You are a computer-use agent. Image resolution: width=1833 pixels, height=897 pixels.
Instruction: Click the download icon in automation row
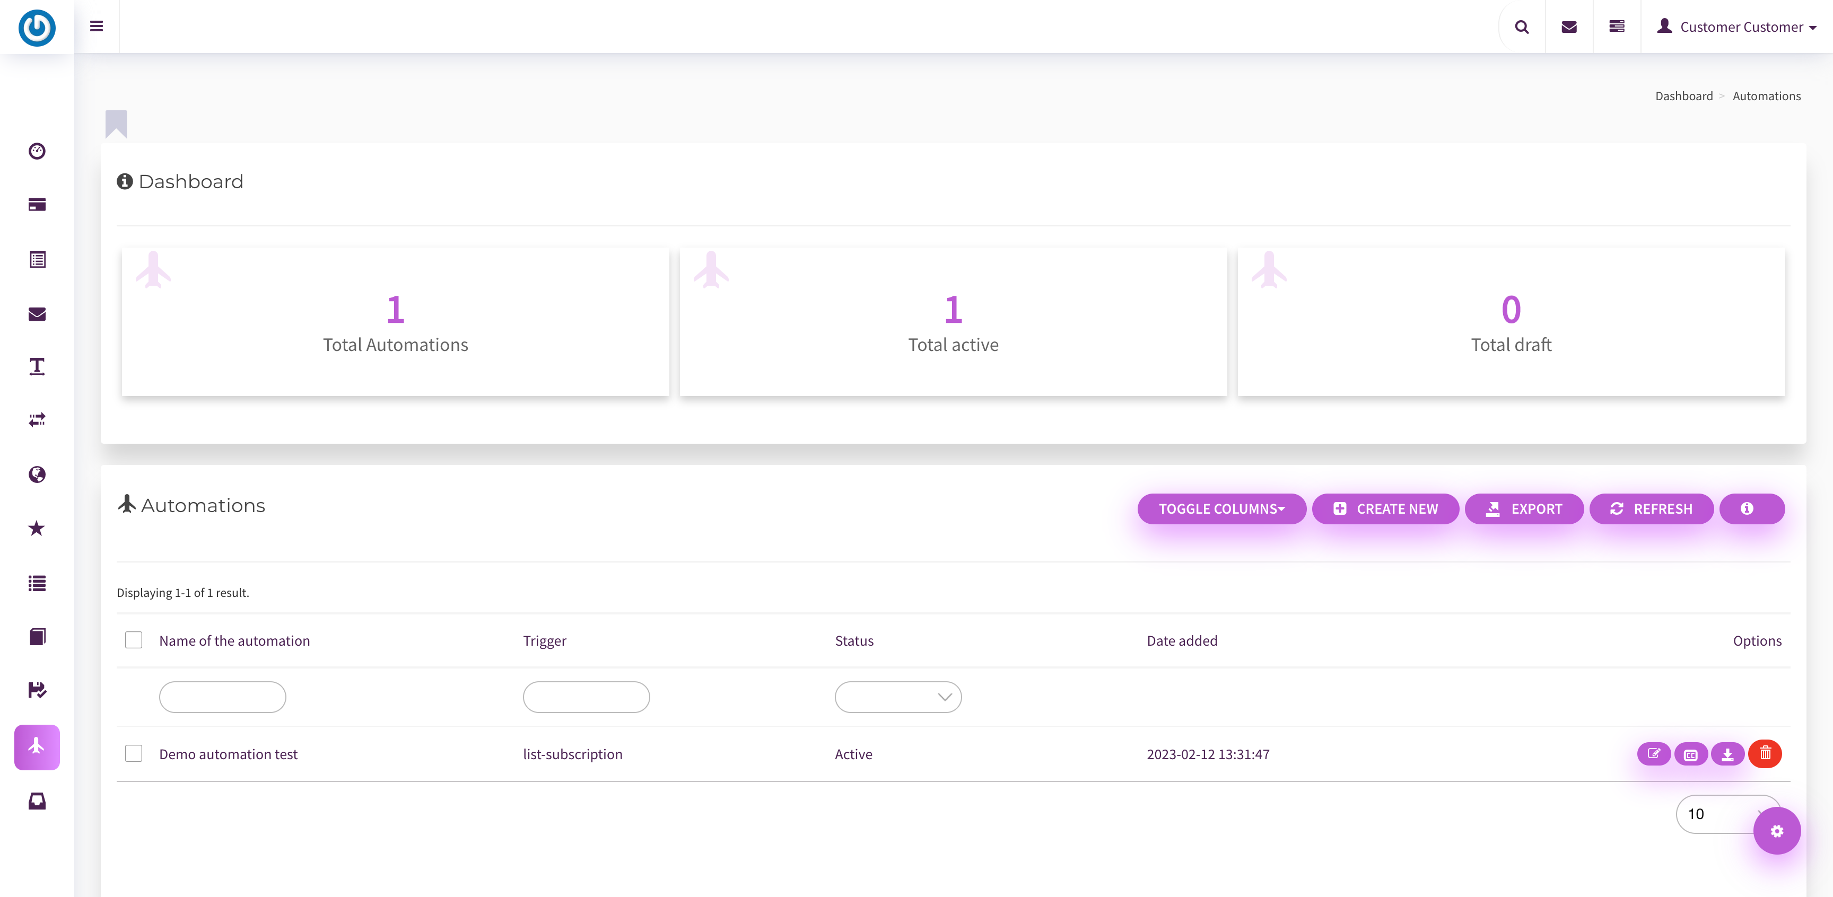pos(1727,753)
